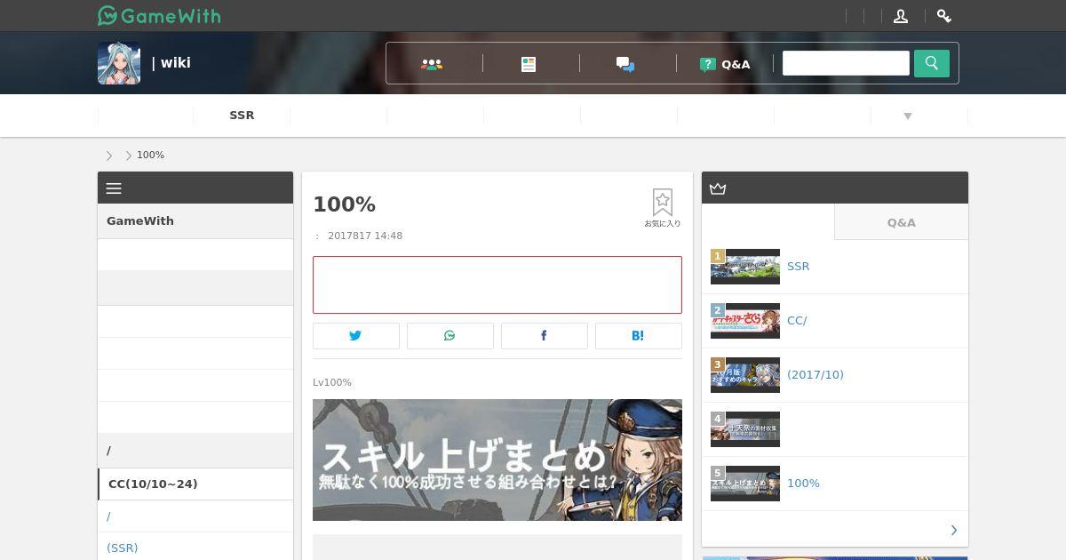Click the wiki title text in header
Screen dimensions: 1066x560
point(171,62)
